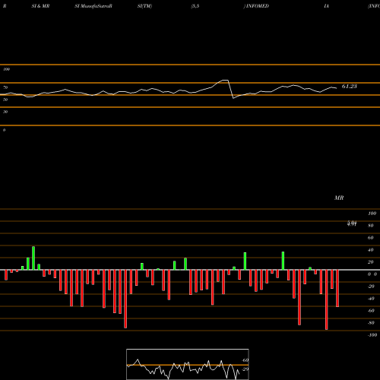Click the MR panel label
380x380 pixels.
[x=339, y=198]
